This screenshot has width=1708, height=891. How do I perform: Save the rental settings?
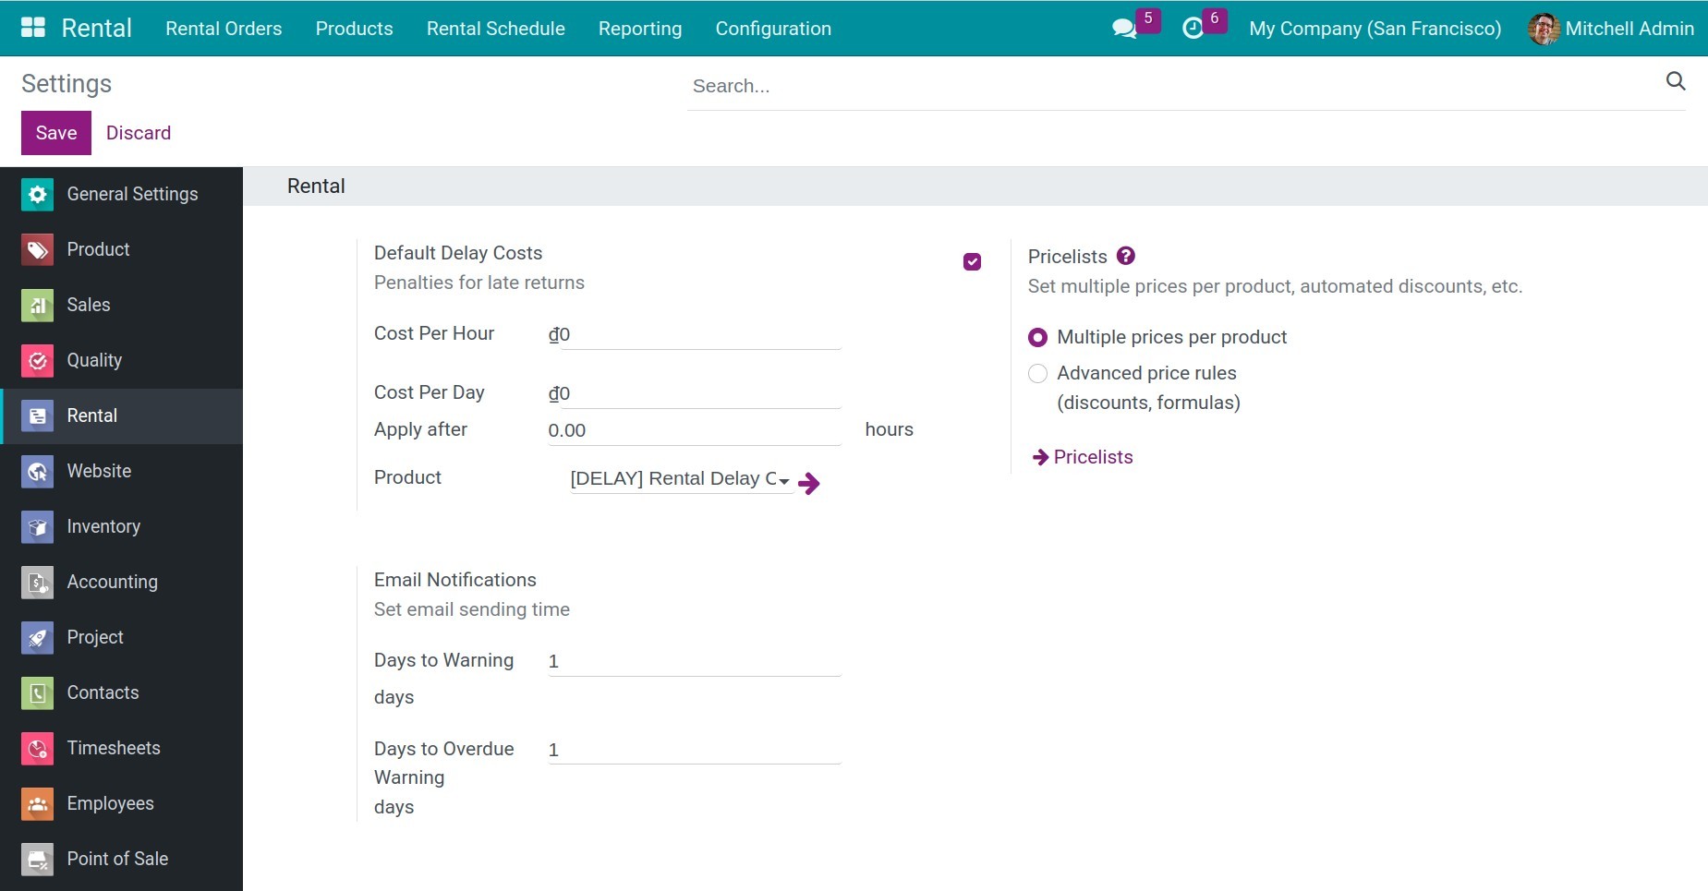[x=55, y=132]
